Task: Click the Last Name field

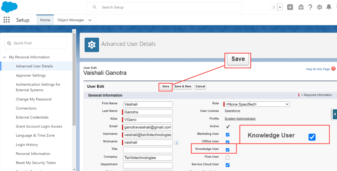Action: tap(148, 112)
